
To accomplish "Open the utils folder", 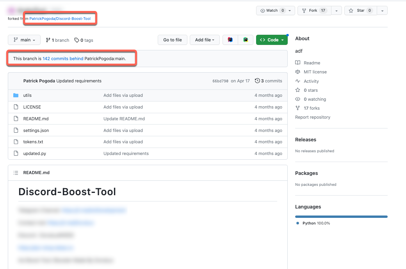I will point(27,95).
